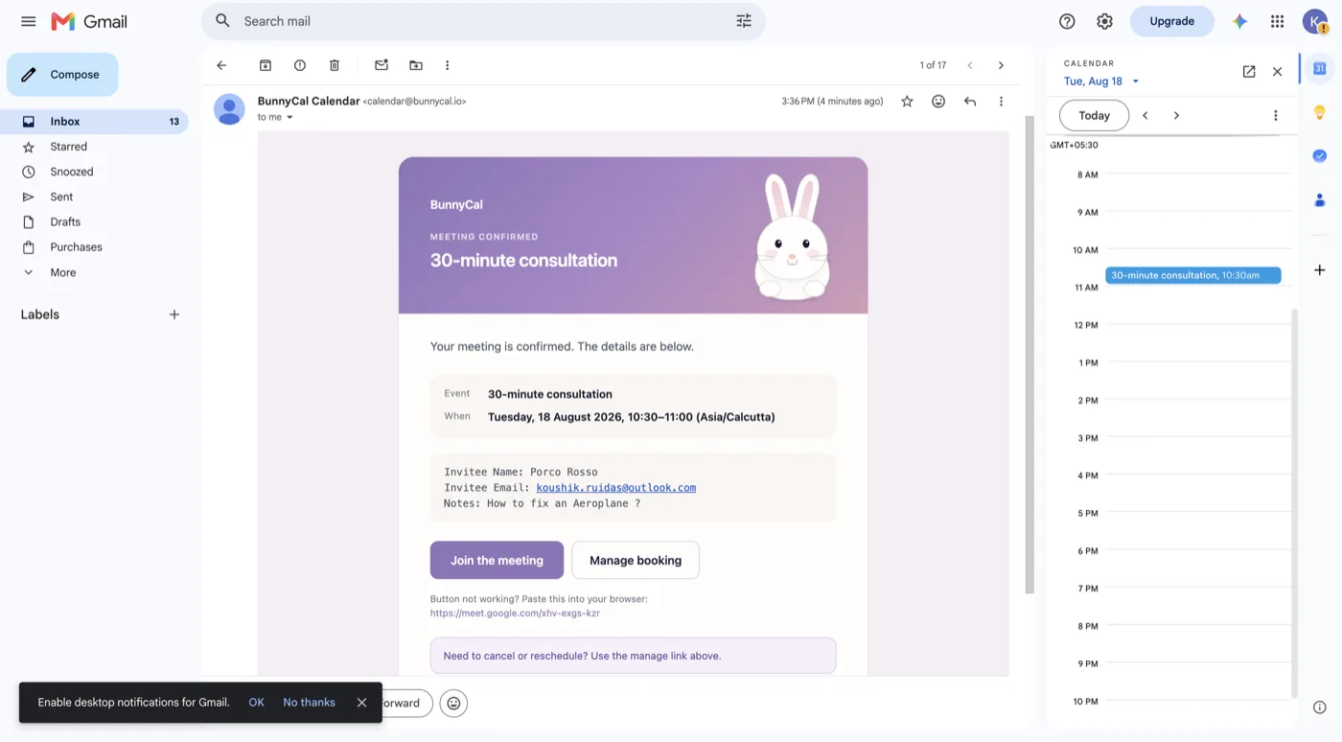The width and height of the screenshot is (1342, 742).
Task: Archive this email
Action: click(x=266, y=65)
